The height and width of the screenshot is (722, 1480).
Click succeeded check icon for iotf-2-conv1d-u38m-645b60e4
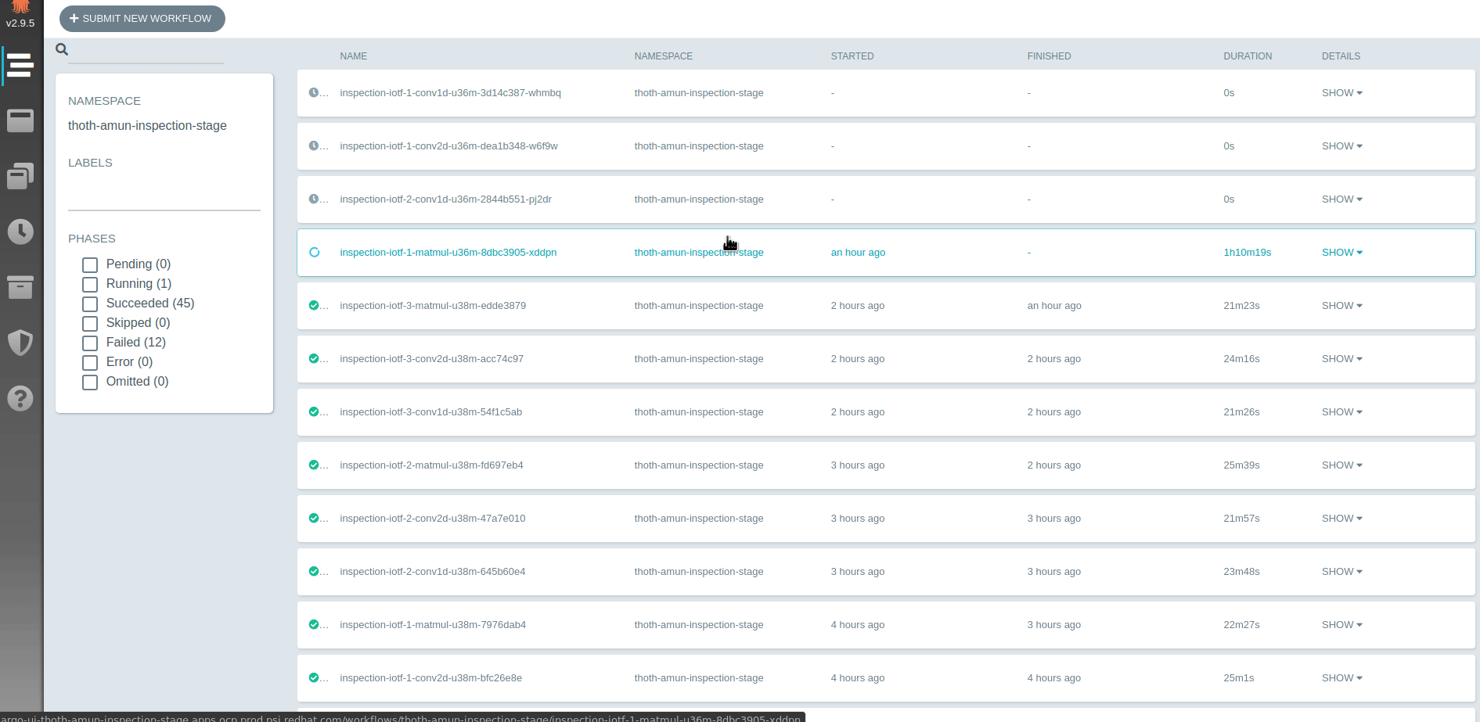pos(314,572)
